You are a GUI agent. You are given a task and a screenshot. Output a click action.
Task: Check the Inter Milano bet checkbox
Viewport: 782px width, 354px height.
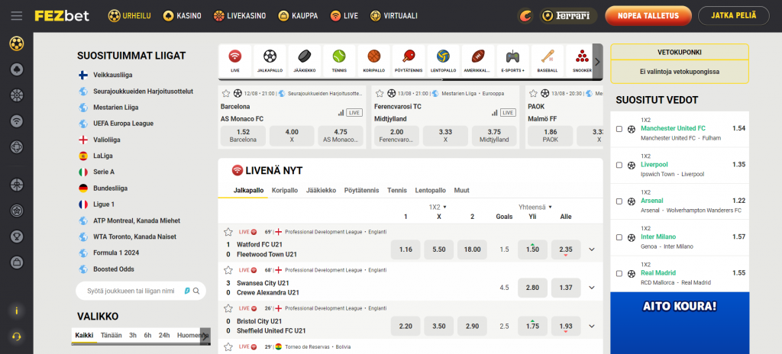click(619, 237)
